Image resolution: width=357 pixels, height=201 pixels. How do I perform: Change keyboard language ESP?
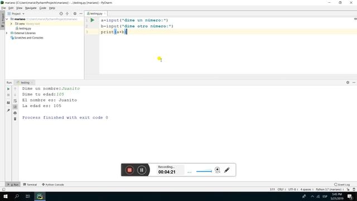(x=325, y=197)
